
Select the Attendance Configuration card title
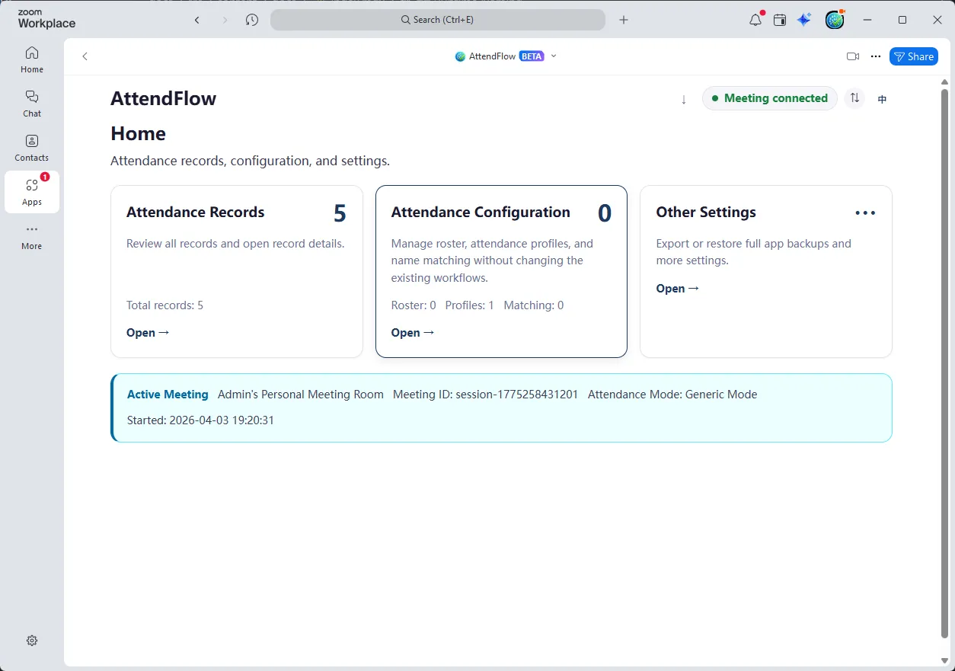pyautogui.click(x=481, y=212)
